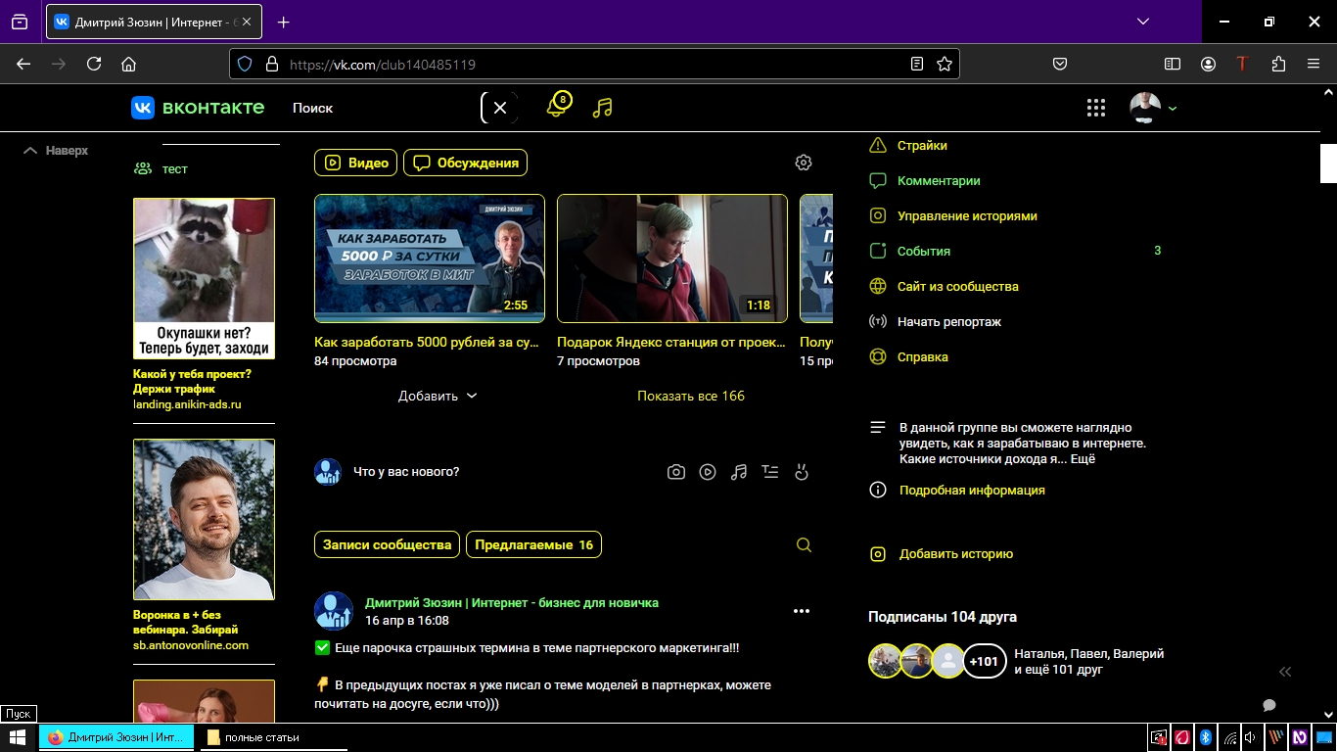Switch to Обсуждения tab

point(465,163)
